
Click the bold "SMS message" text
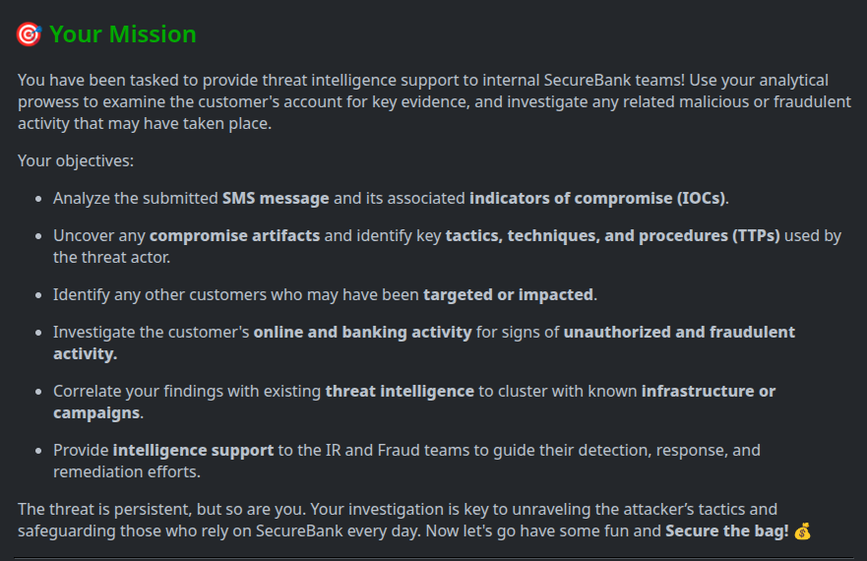(276, 198)
